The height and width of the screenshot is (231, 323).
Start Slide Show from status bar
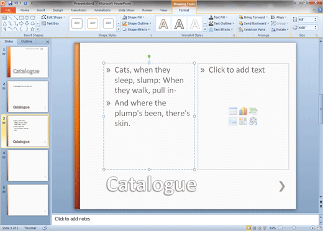pyautogui.click(x=265, y=228)
